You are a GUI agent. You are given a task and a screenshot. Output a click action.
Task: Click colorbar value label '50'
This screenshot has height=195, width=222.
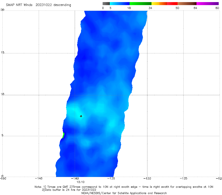(177, 8)
